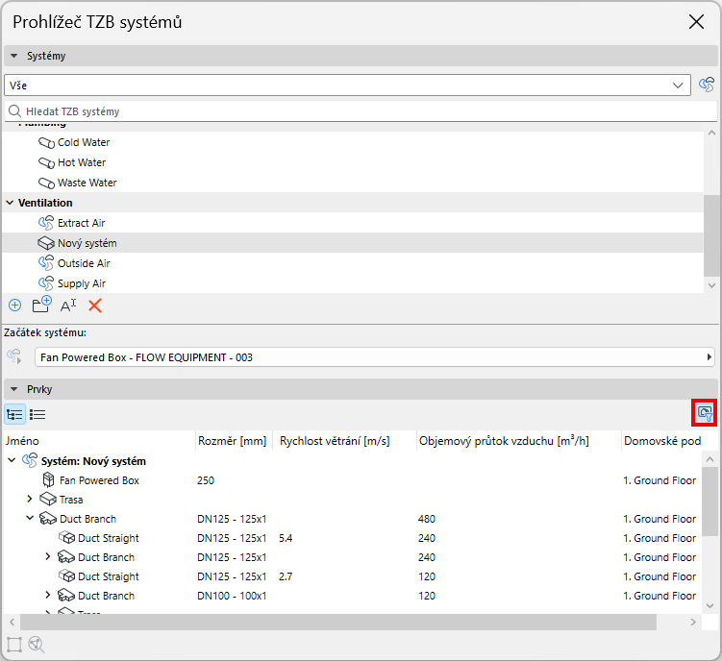
Task: Click the elements table scroll right arrow
Action: coord(693,622)
